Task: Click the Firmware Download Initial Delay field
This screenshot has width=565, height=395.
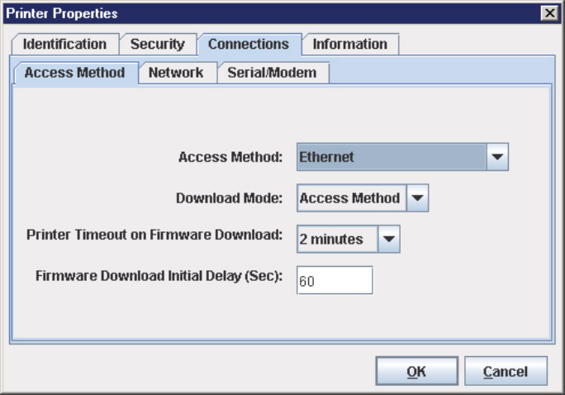Action: pyautogui.click(x=335, y=280)
